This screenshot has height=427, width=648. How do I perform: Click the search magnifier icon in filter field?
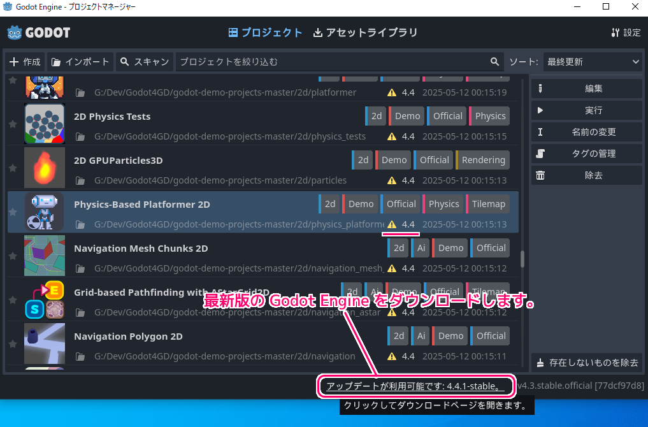[x=494, y=62]
